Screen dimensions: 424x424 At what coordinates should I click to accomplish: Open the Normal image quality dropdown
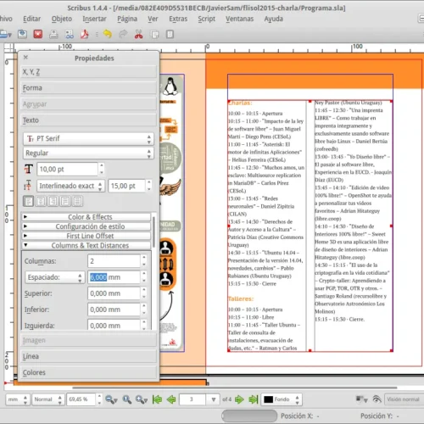pos(48,399)
